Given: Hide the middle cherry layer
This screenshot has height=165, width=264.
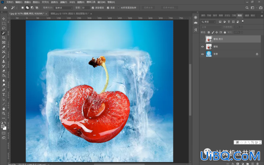Looking at the screenshot, I should coord(202,47).
